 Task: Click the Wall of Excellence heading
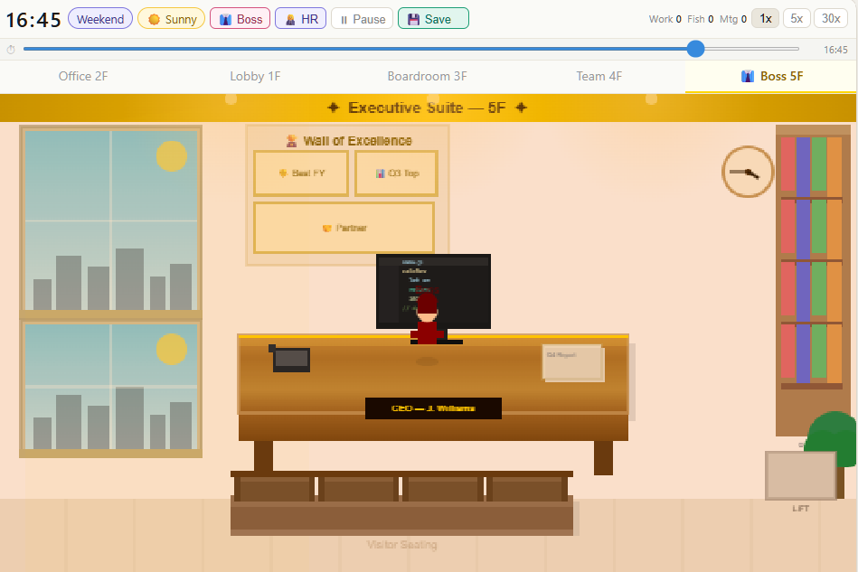point(349,141)
